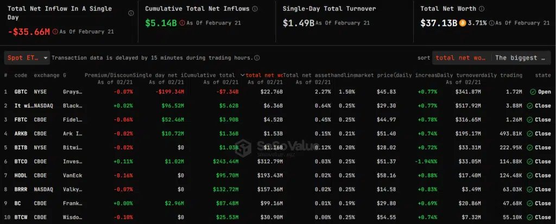This screenshot has height=224, width=556.
Task: Click the -1.94% daily change for BTCO
Action: 426,162
